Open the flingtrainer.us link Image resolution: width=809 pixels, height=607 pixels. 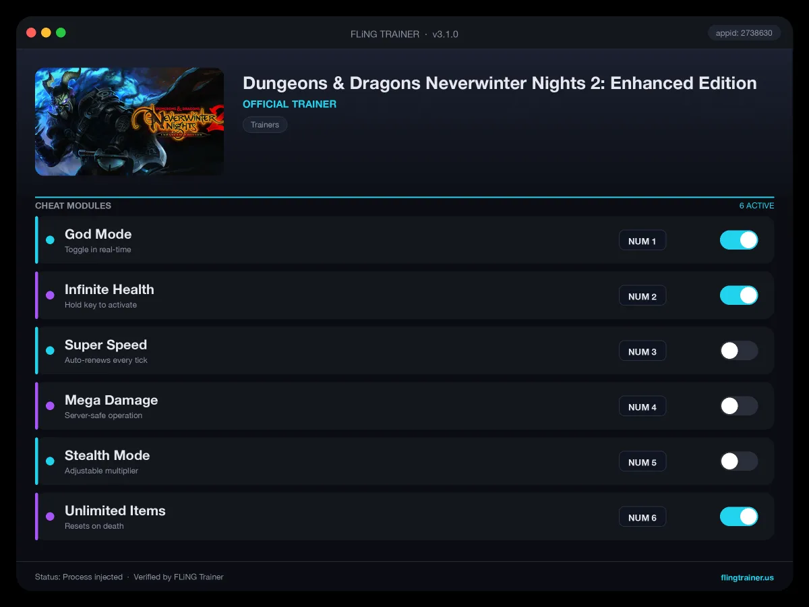coord(747,577)
